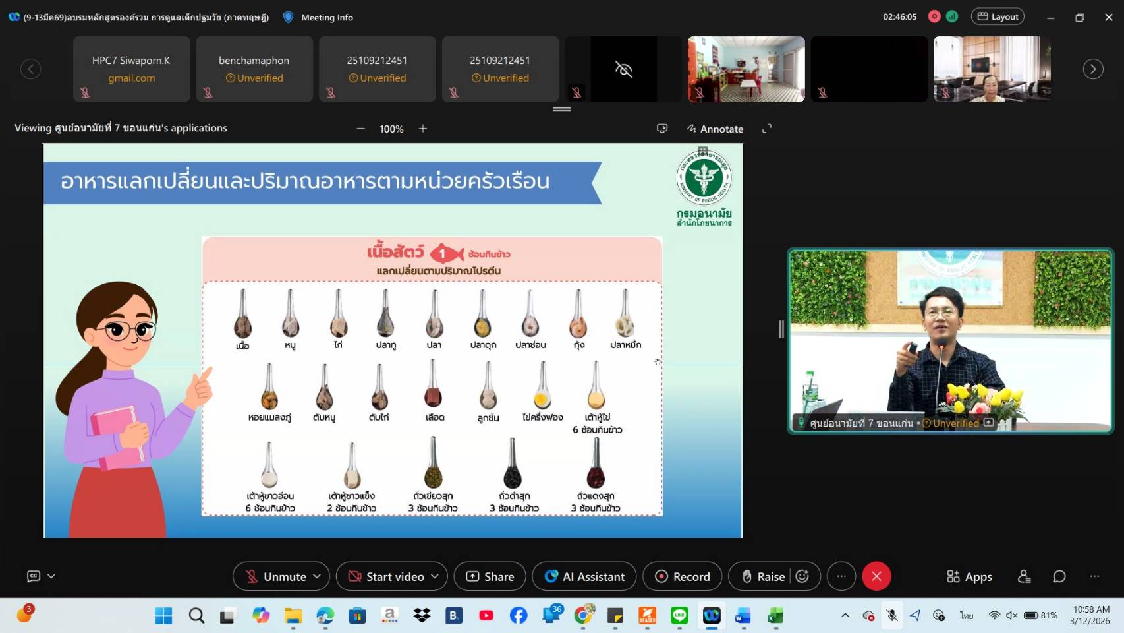The image size is (1124, 633).
Task: Expand the Start video options arrow
Action: (x=435, y=576)
